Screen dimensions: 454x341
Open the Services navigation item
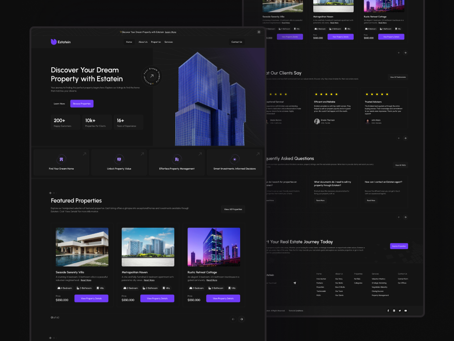(168, 41)
